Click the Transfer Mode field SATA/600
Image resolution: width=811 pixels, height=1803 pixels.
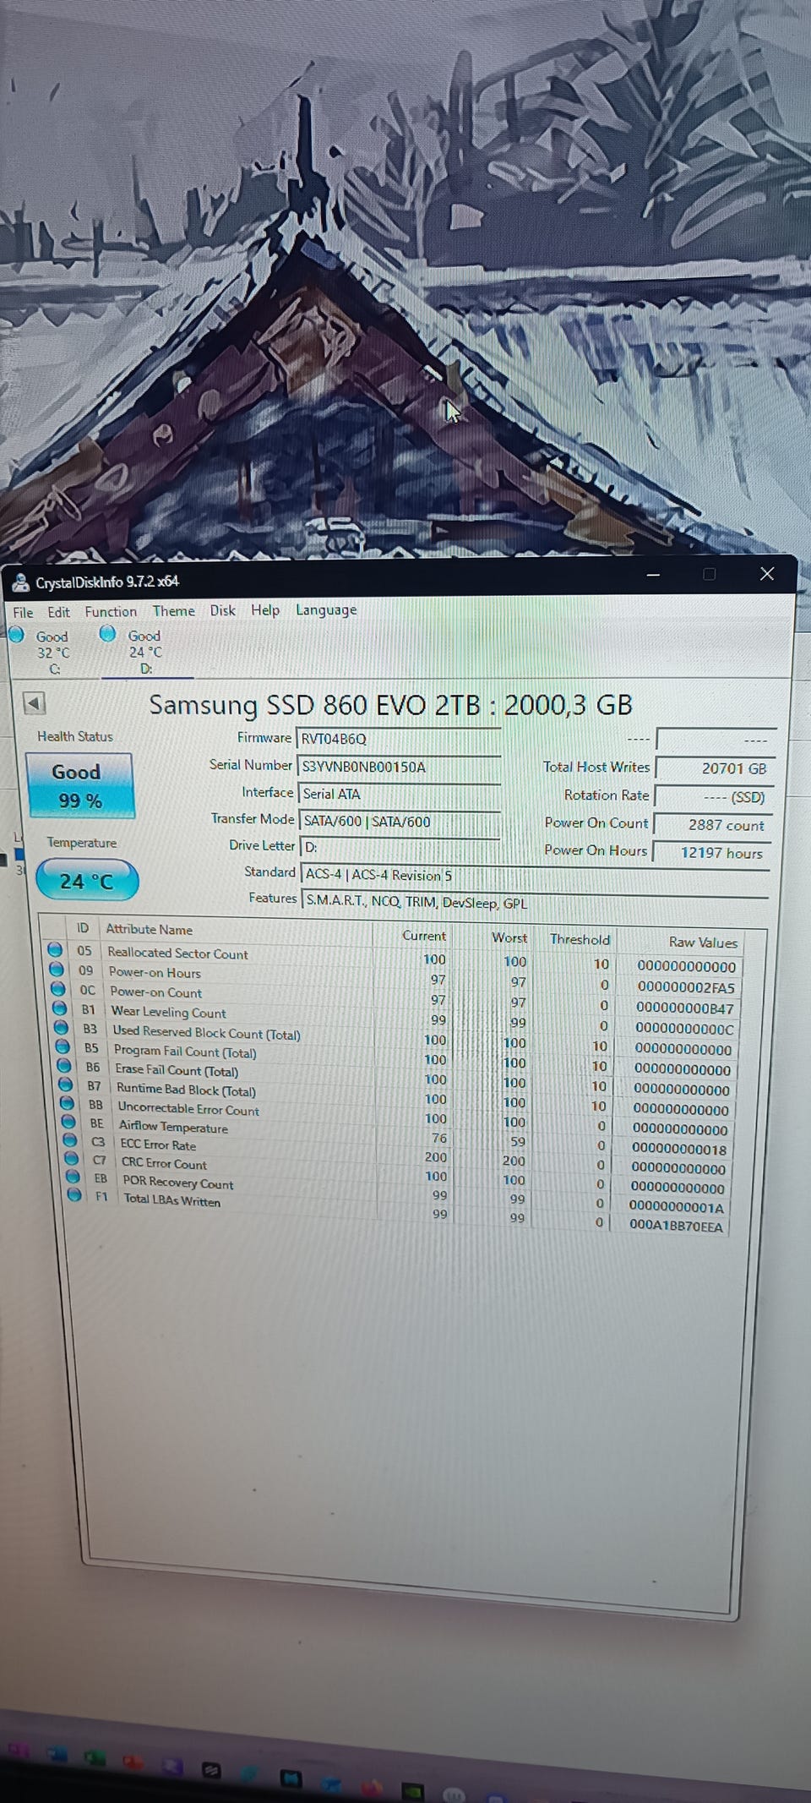pyautogui.click(x=400, y=821)
